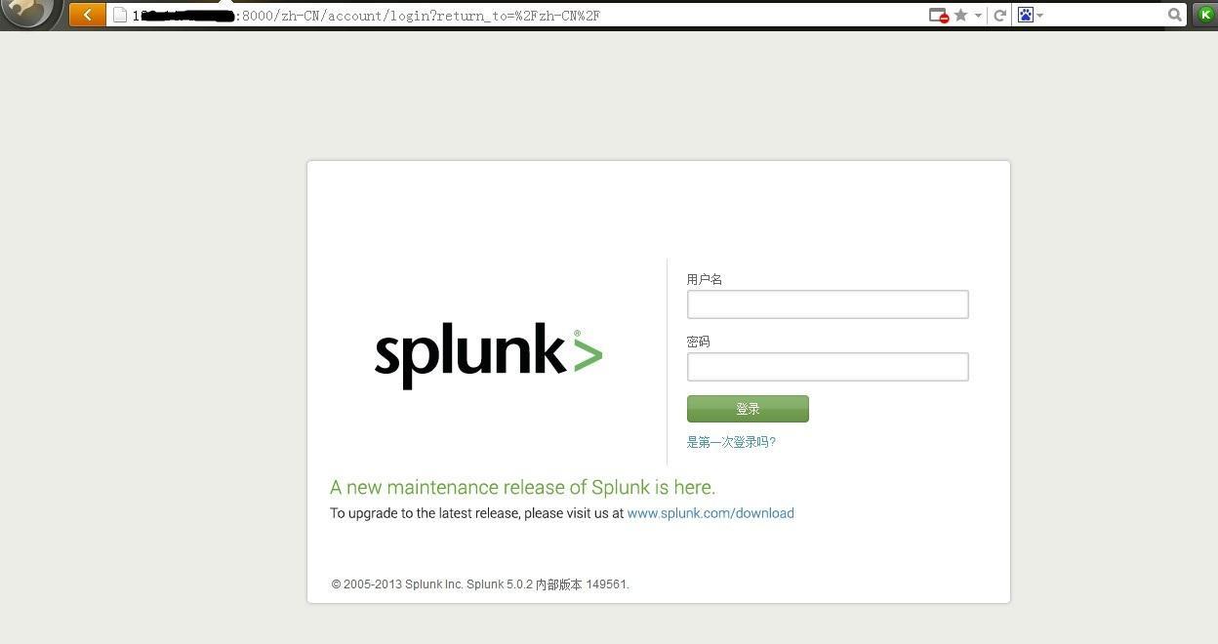Click the green K extension icon
The image size is (1218, 644).
coord(1205,15)
